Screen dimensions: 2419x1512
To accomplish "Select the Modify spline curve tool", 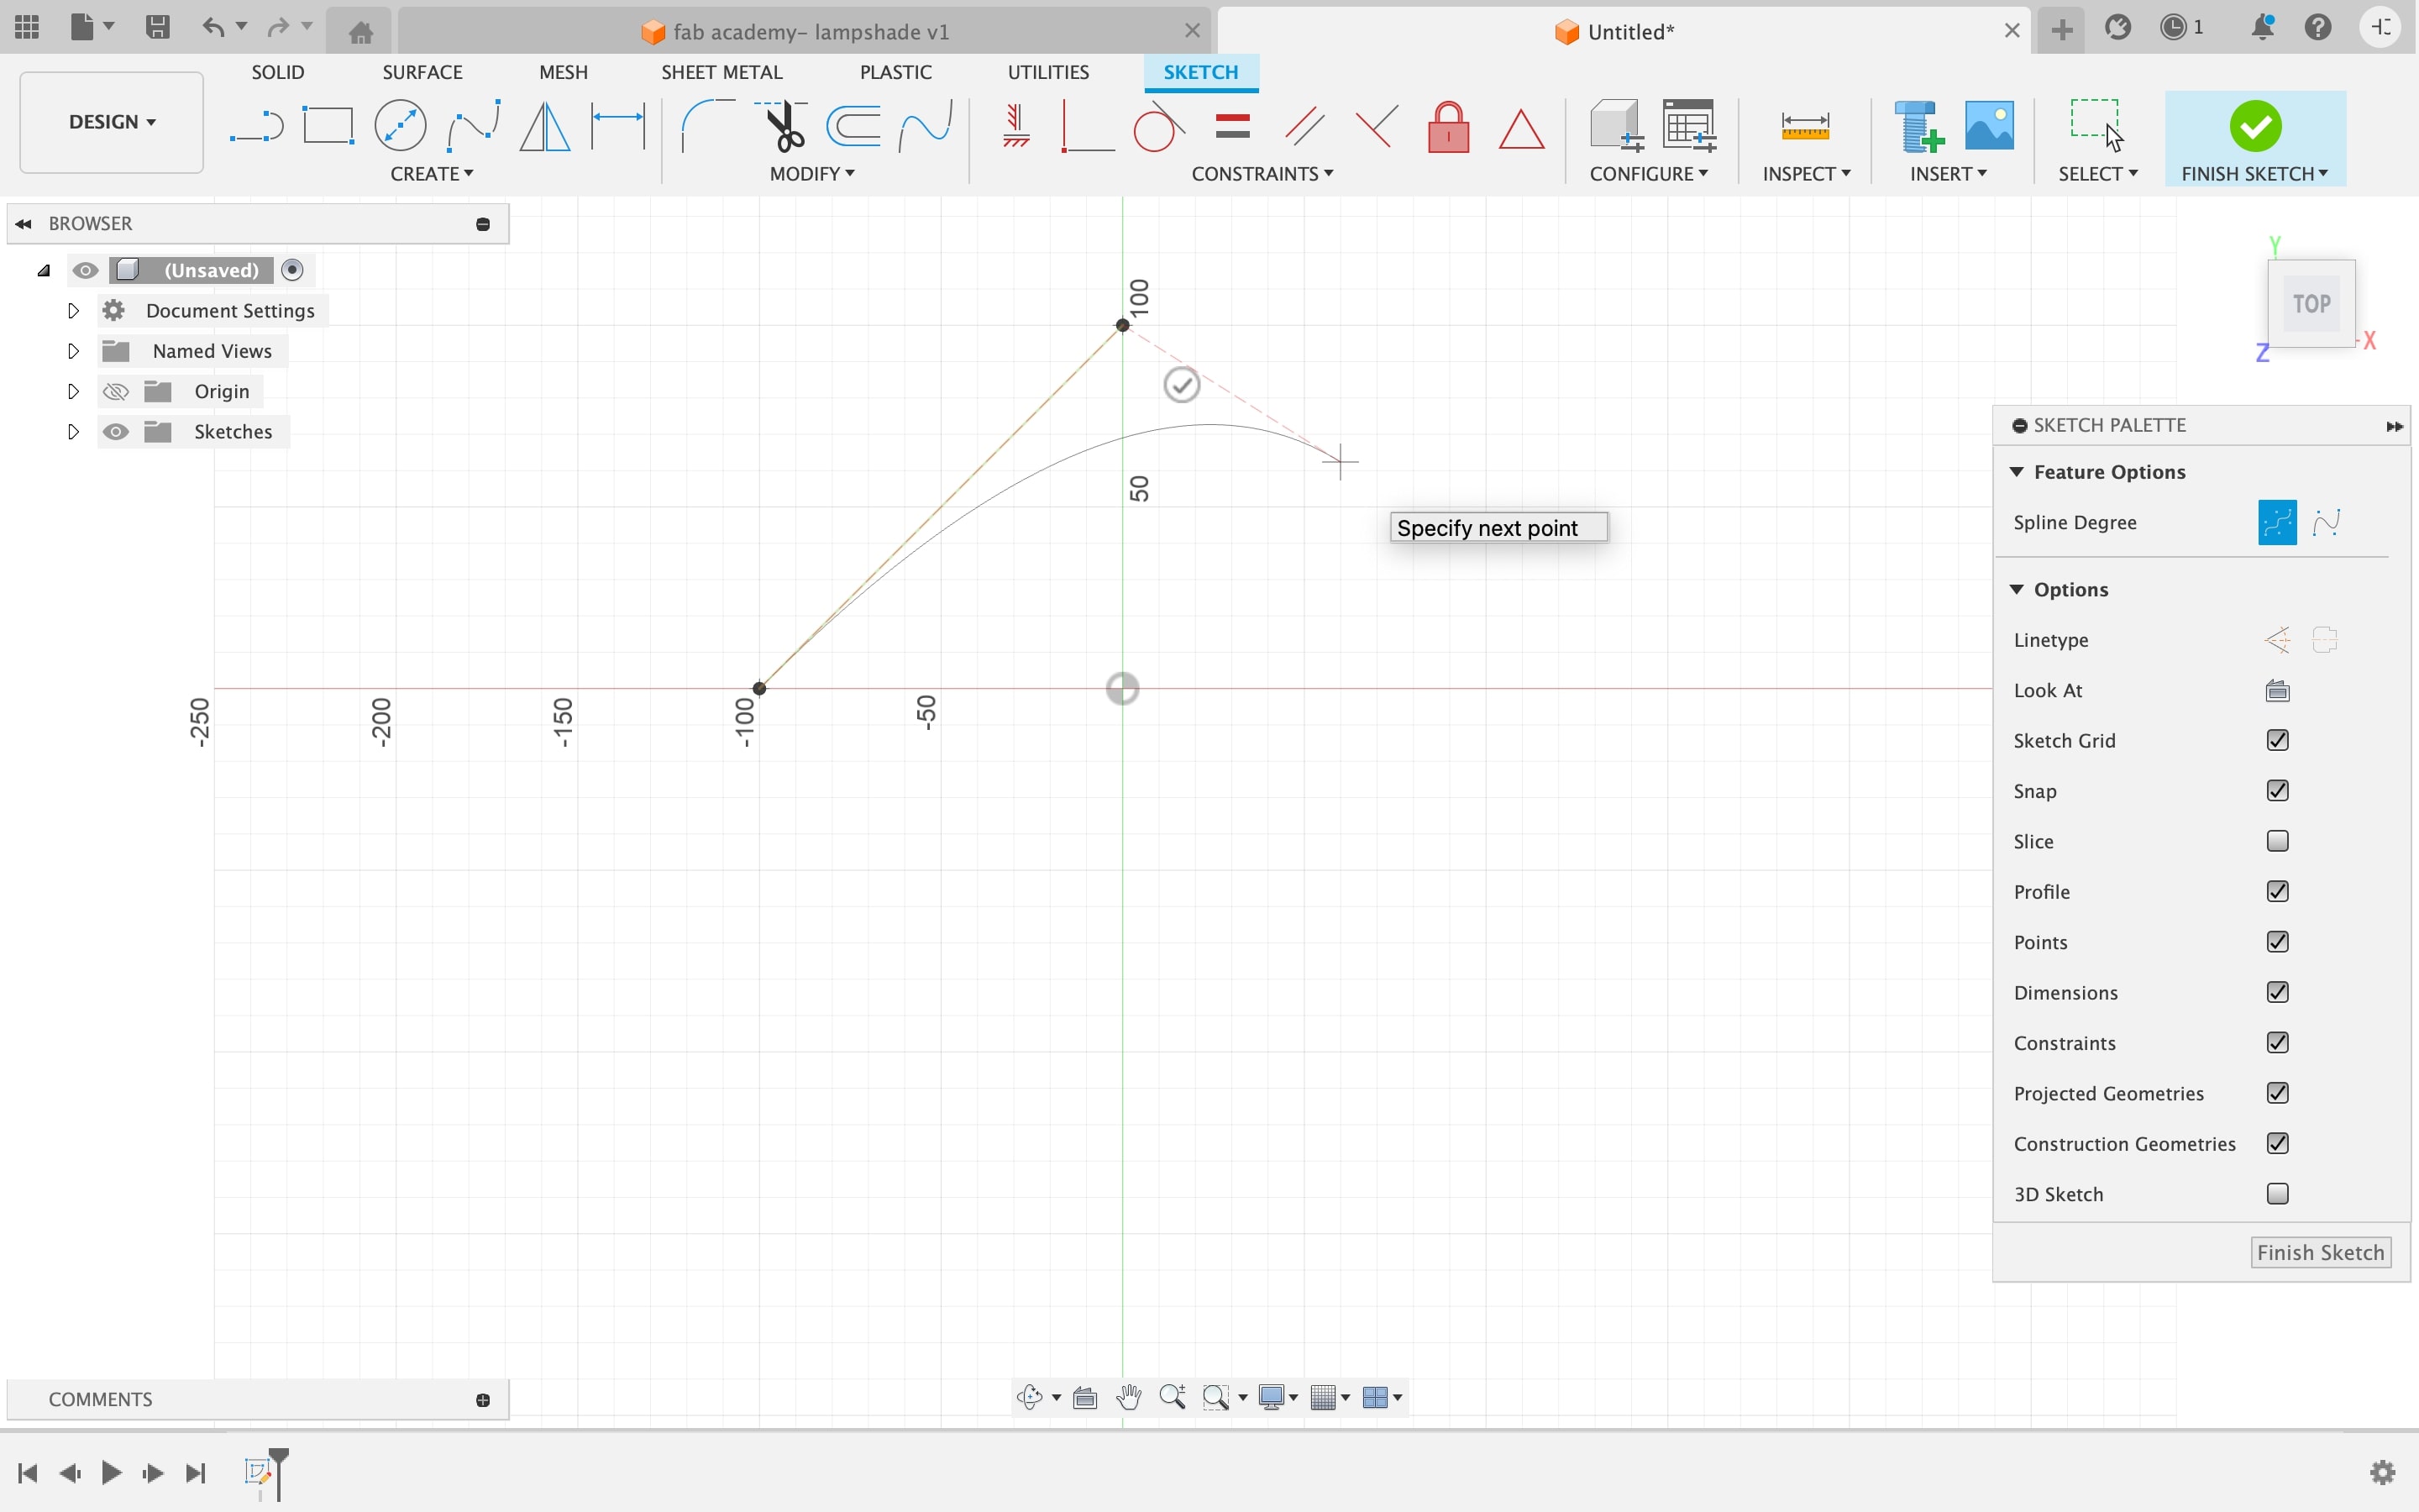I will click(926, 126).
